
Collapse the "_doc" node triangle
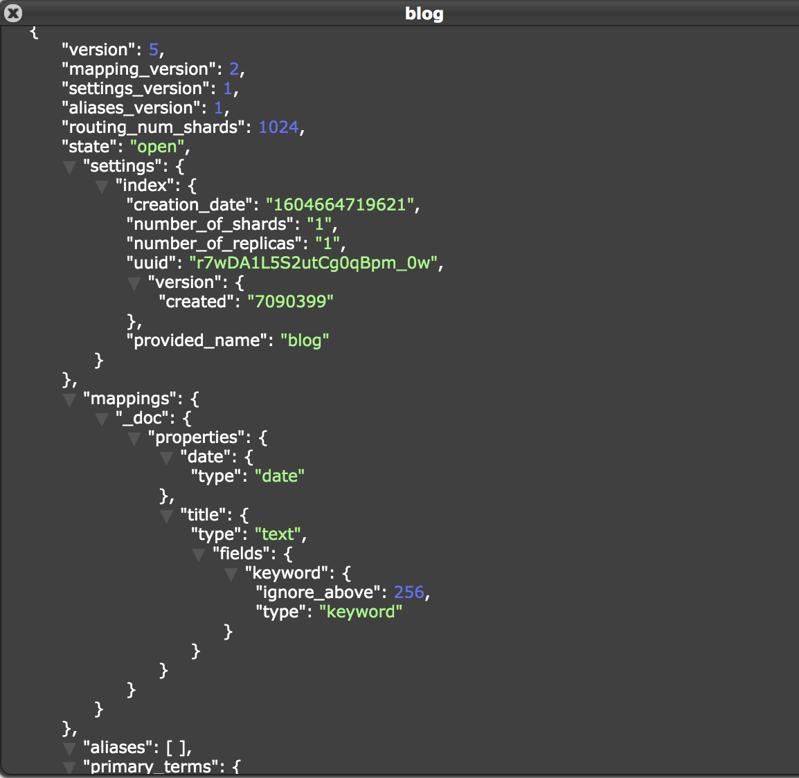pos(102,419)
